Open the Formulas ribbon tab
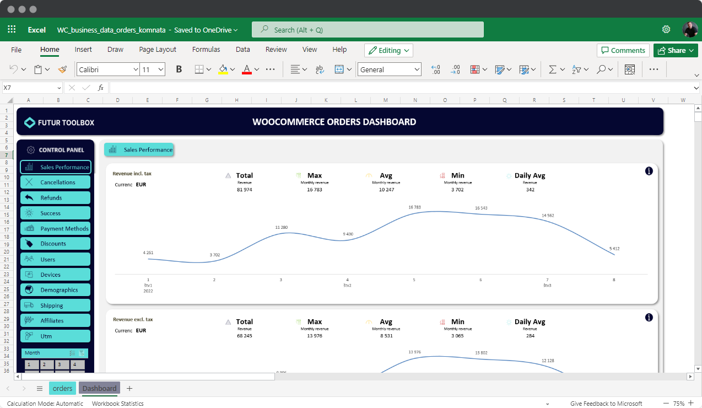This screenshot has height=408, width=702. tap(206, 50)
